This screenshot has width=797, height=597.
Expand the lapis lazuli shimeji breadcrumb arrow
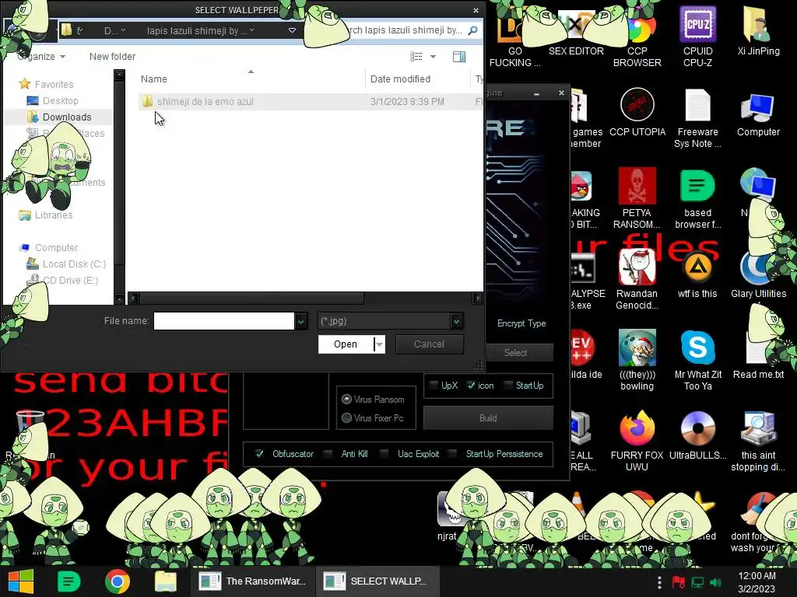pyautogui.click(x=251, y=30)
